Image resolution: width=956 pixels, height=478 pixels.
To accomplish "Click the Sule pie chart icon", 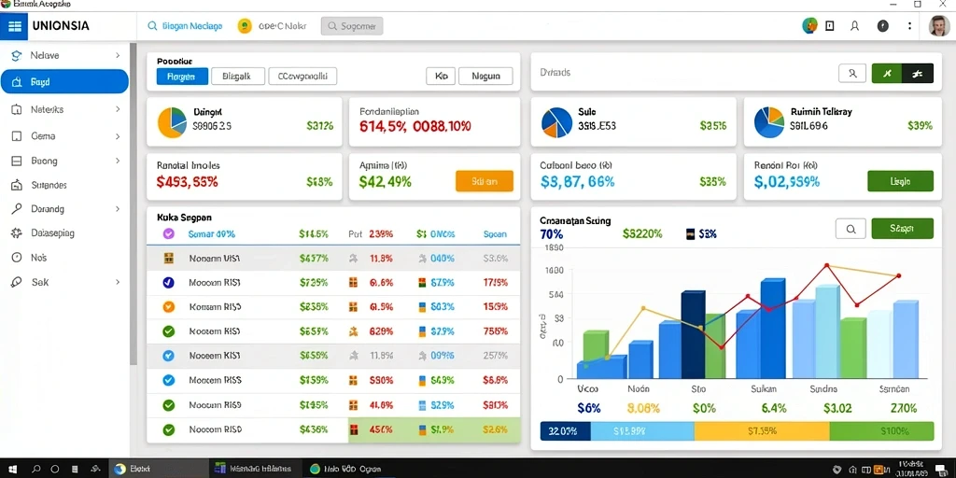I will click(x=556, y=121).
